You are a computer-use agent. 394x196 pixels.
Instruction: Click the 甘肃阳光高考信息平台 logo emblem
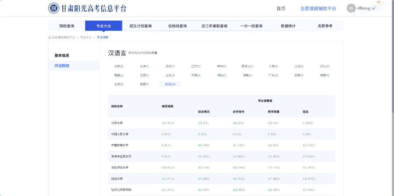[x=54, y=8]
